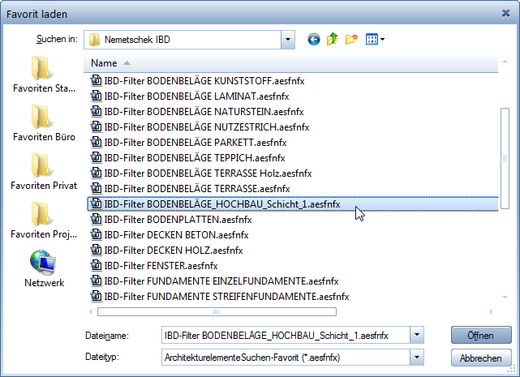Click the horizontal scrollbar thumb

point(217,311)
